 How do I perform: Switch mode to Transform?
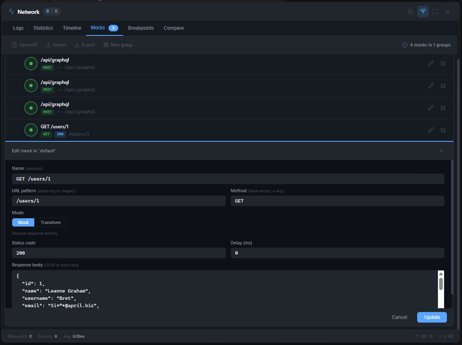click(51, 222)
